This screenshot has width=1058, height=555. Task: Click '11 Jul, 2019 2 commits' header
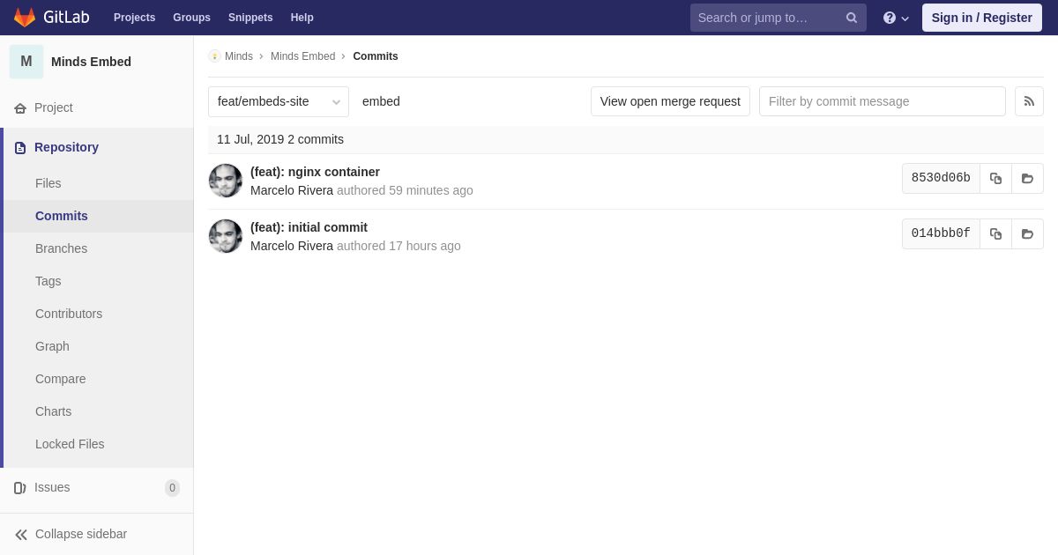coord(280,139)
